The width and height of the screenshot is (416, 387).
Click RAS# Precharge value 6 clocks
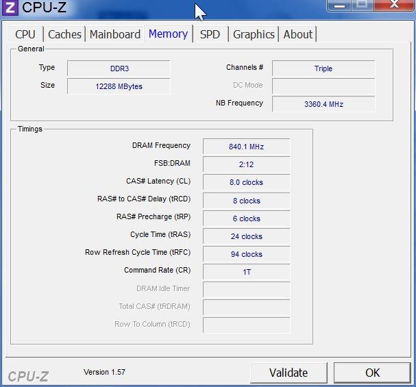(246, 219)
